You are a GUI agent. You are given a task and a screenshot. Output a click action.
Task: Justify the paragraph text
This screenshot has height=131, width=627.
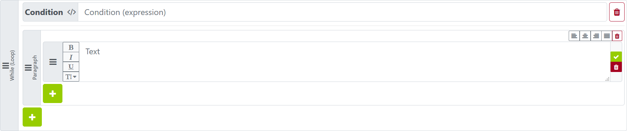[x=607, y=36]
